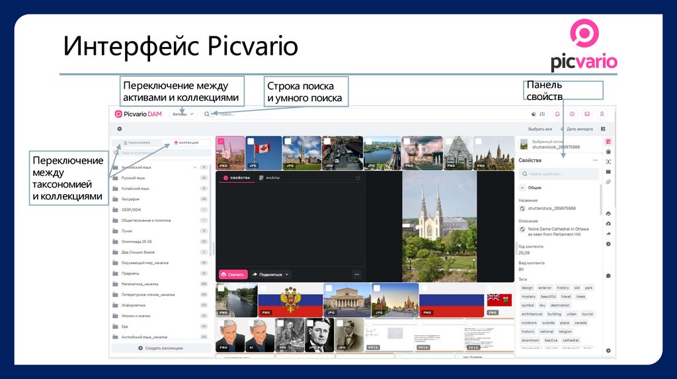The width and height of the screenshot is (677, 379).
Task: Open the Китайский язык collection
Action: point(160,188)
